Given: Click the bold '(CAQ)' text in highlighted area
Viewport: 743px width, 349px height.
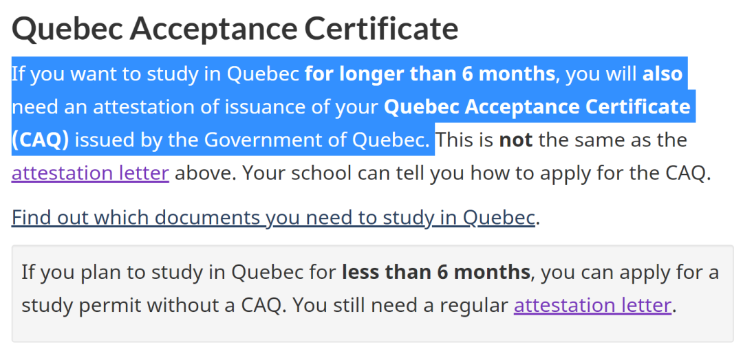Looking at the screenshot, I should pos(41,140).
